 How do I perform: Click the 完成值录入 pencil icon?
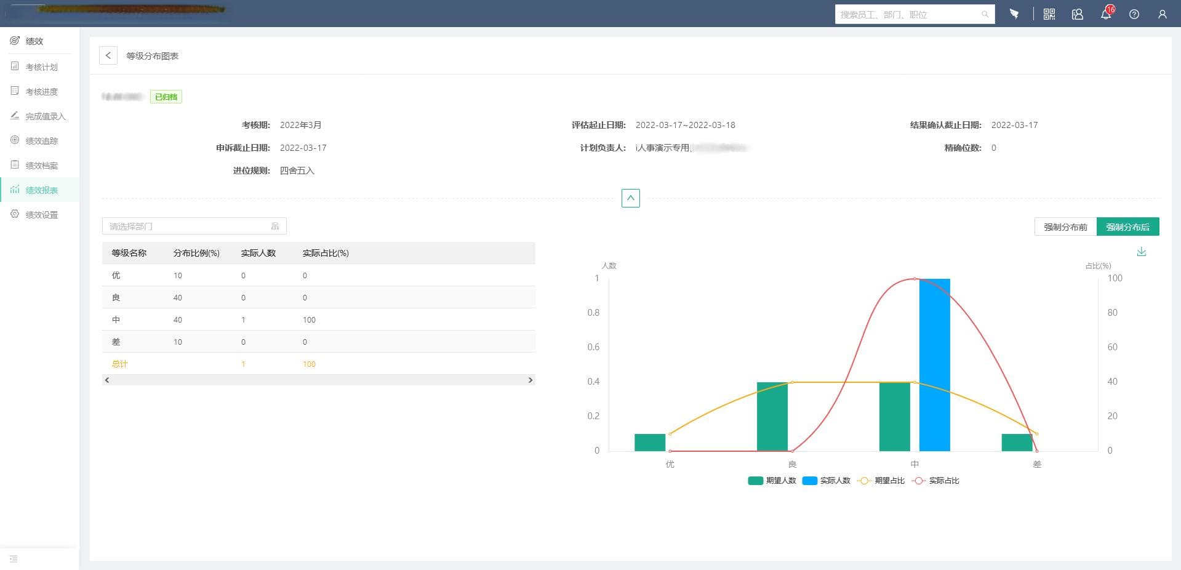point(15,115)
